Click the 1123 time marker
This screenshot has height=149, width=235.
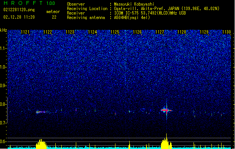point(70,32)
